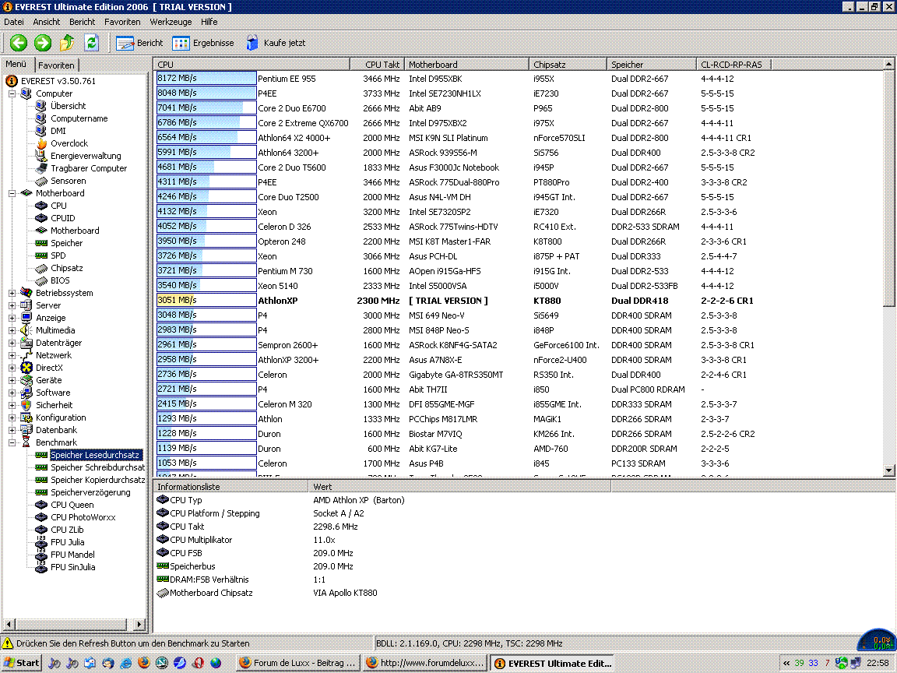Collapse the Motherboard tree category
Image resolution: width=897 pixels, height=673 pixels.
tap(12, 193)
